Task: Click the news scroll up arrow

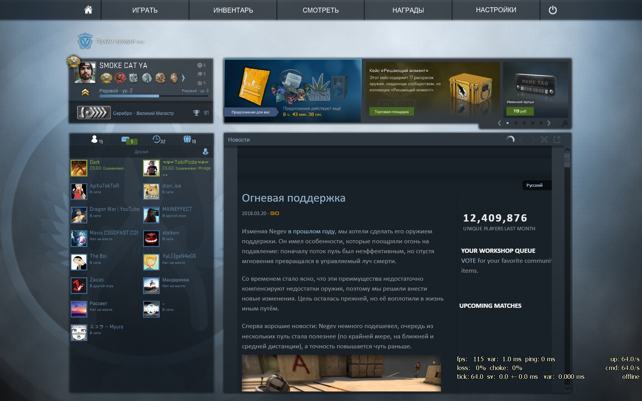Action: point(567,150)
